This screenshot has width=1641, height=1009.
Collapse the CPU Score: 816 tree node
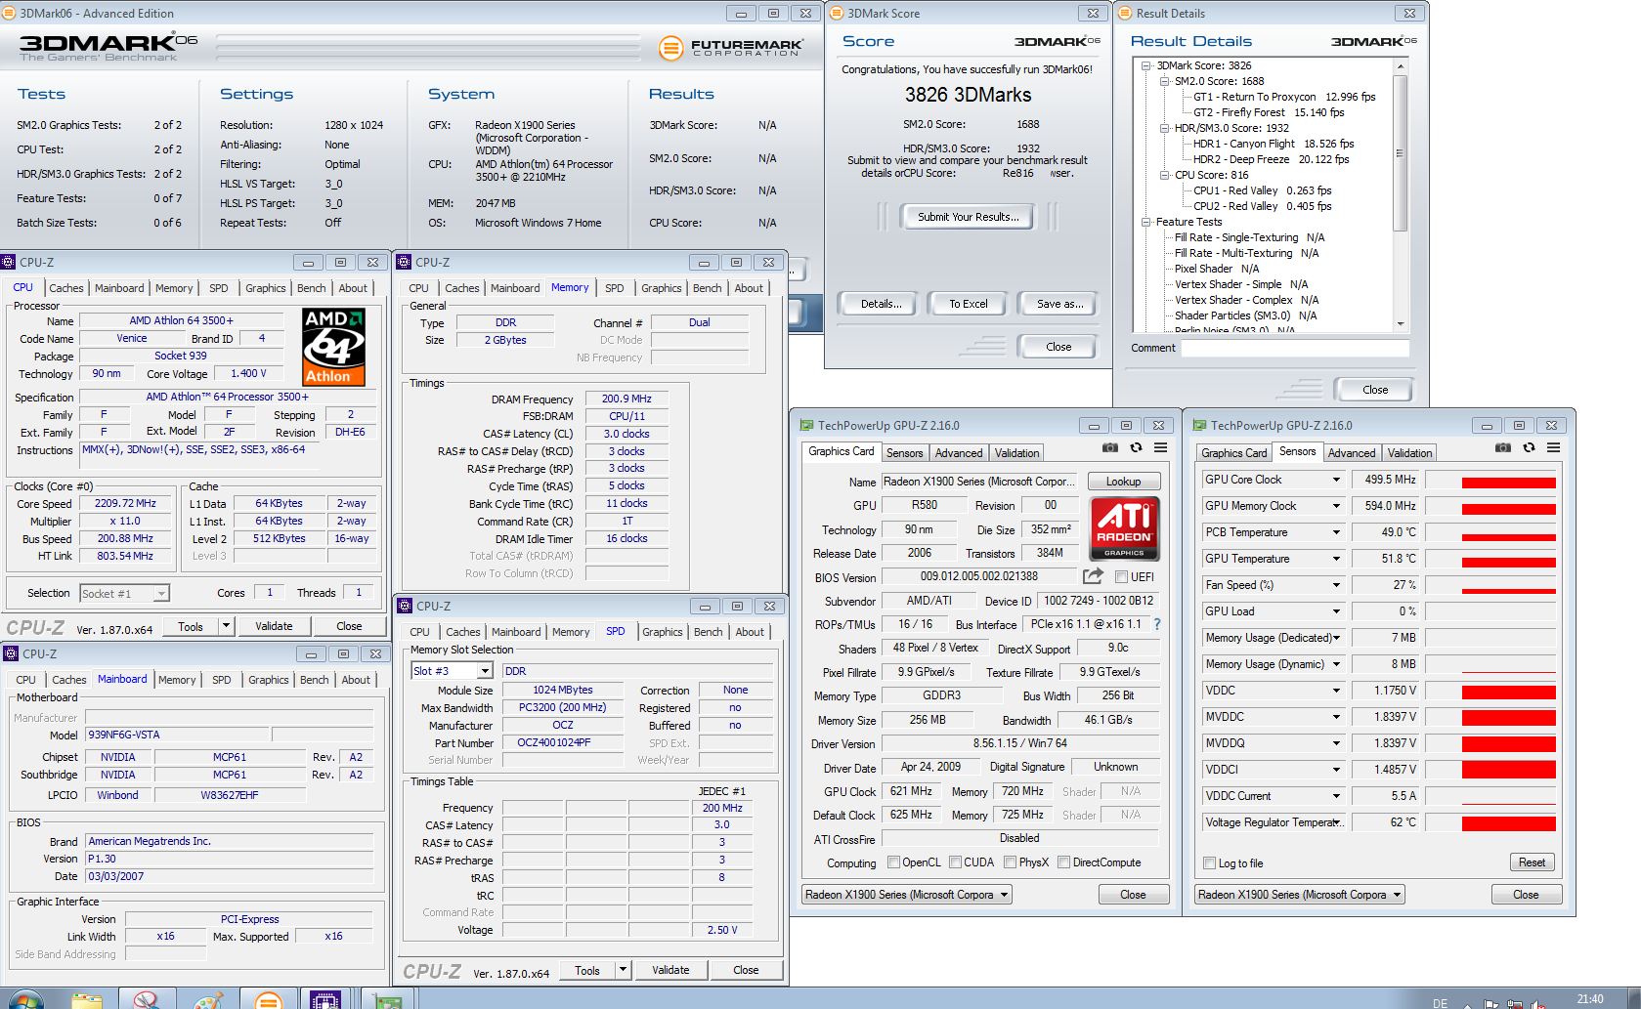click(1165, 175)
